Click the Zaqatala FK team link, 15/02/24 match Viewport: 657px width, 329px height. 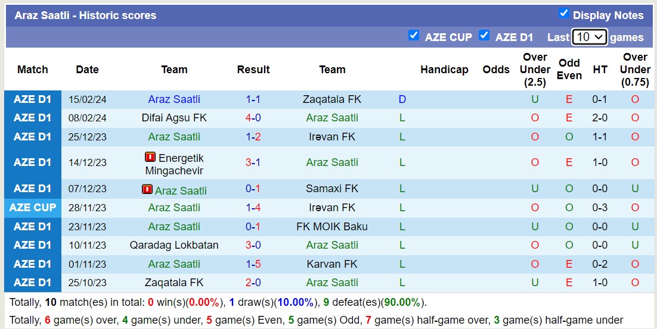click(332, 99)
